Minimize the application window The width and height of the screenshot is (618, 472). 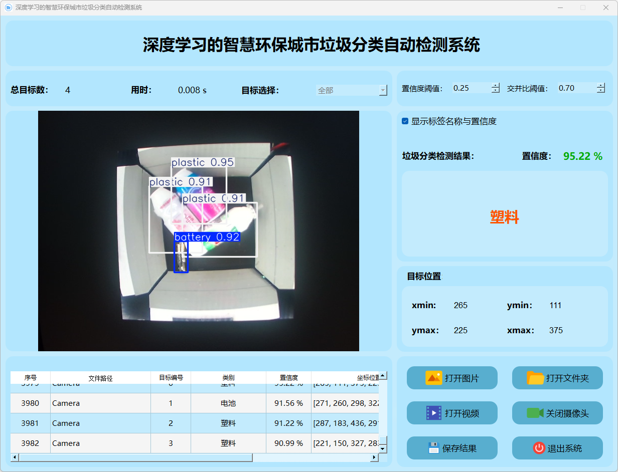(x=560, y=8)
